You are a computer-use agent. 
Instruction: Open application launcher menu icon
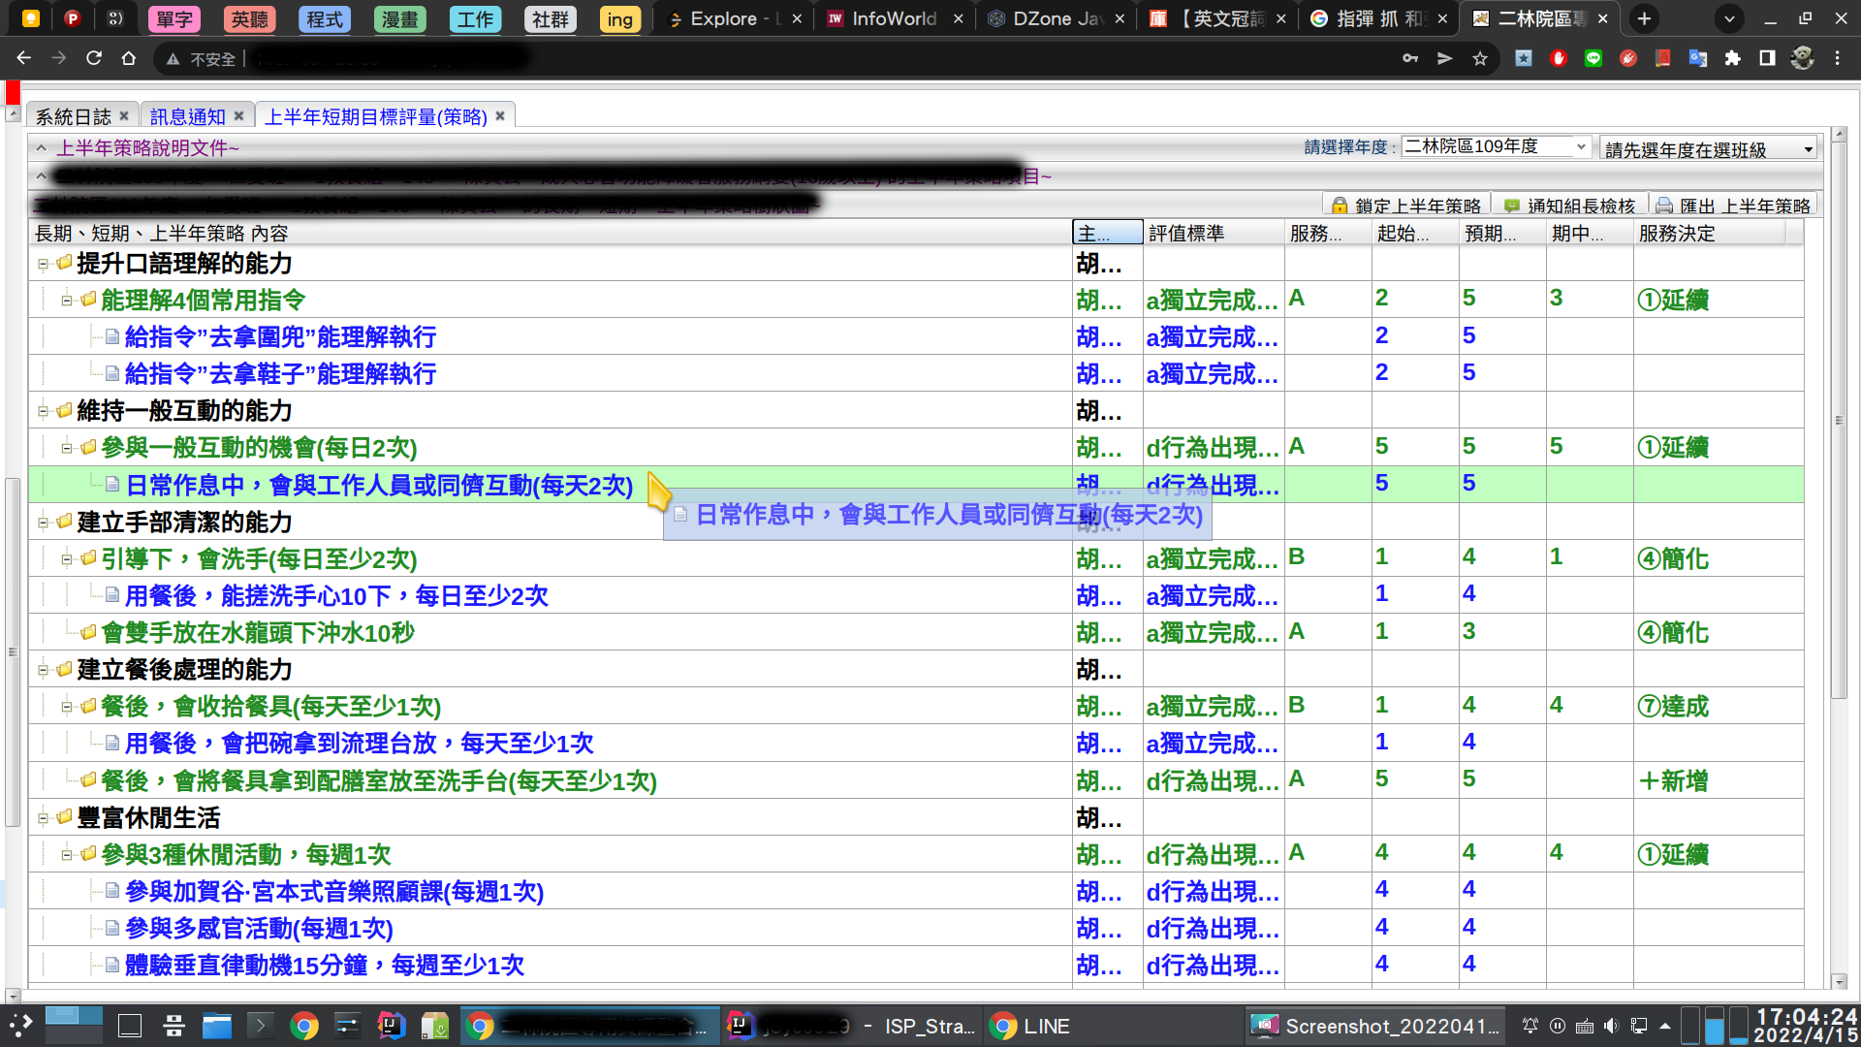(x=20, y=1025)
